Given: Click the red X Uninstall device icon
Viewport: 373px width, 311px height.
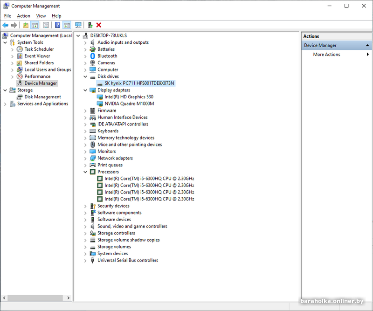Looking at the screenshot, I should pyautogui.click(x=99, y=25).
